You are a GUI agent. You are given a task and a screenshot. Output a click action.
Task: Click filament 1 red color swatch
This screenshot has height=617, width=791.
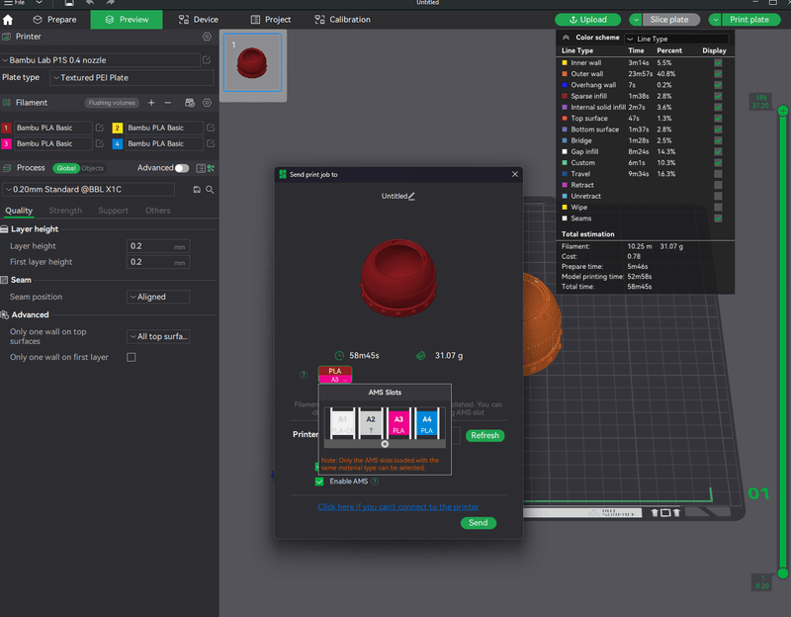point(6,128)
